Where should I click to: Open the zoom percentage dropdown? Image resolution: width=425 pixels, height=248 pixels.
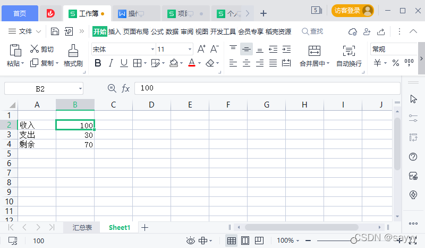[297, 241]
